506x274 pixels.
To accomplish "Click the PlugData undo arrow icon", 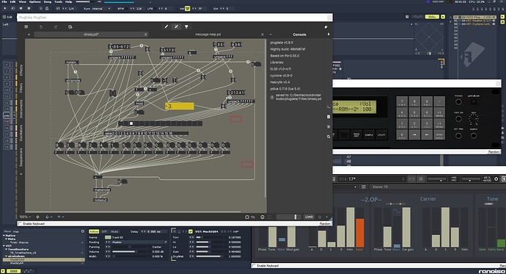I will (x=41, y=27).
